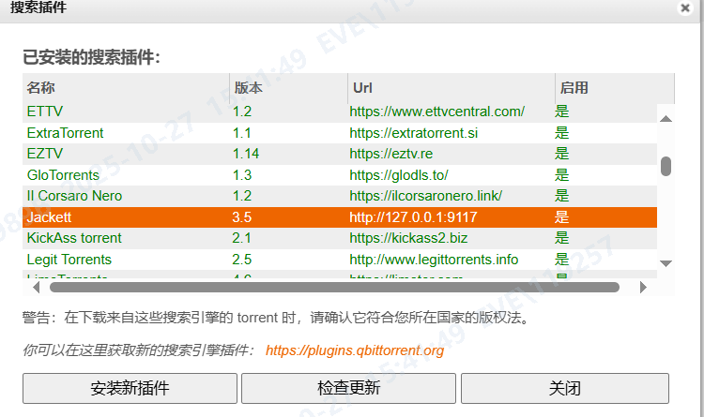704x417 pixels.
Task: Click the 是 enabled cell for ETTV
Action: tap(561, 112)
